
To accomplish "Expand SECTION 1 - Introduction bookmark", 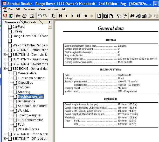I will [x=5, y=50].
